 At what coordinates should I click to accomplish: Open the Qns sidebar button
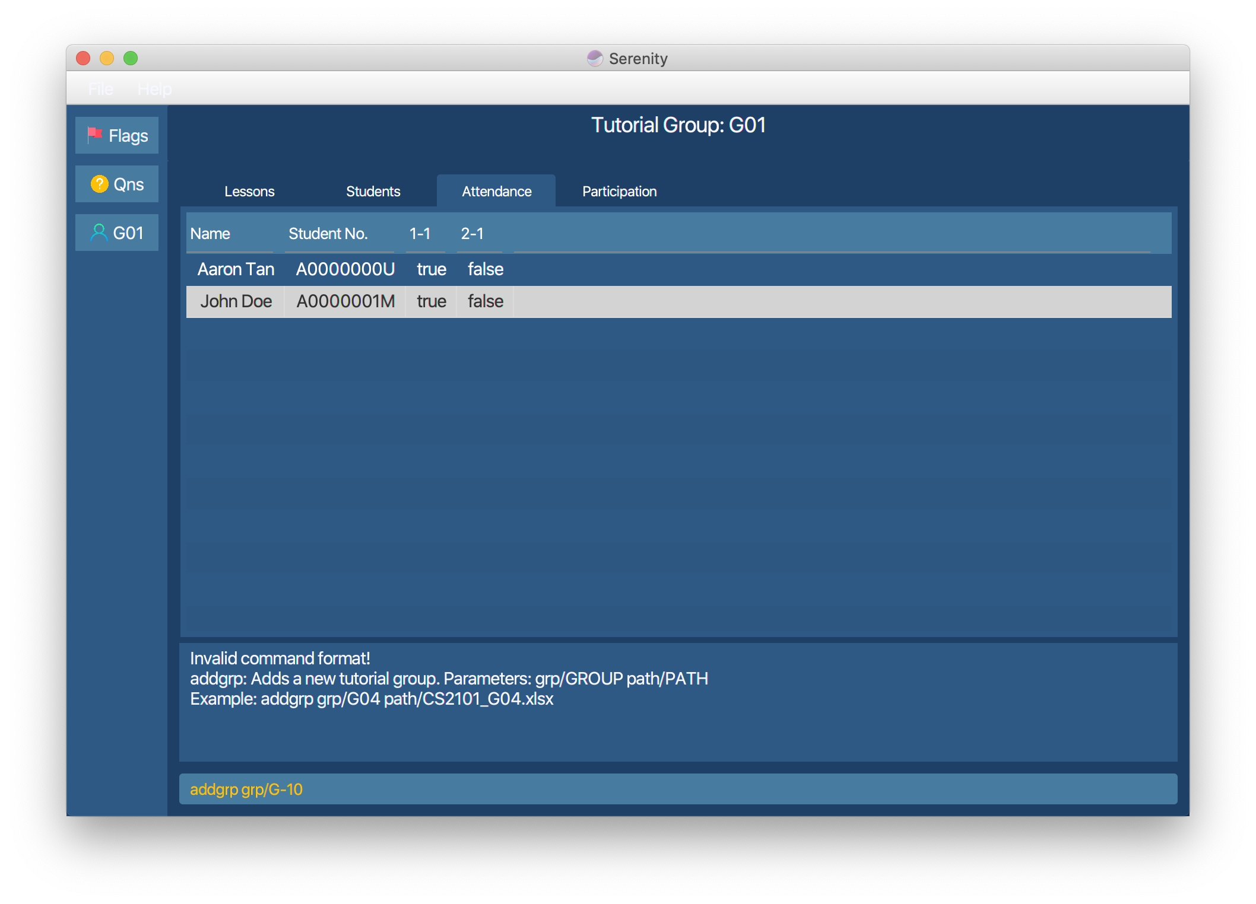(x=117, y=184)
